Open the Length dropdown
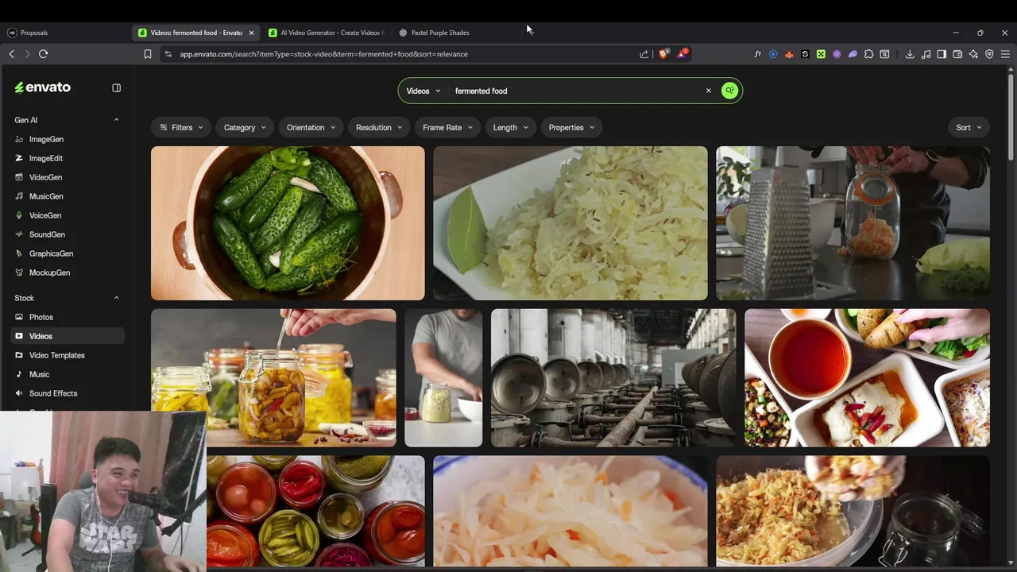 point(510,127)
